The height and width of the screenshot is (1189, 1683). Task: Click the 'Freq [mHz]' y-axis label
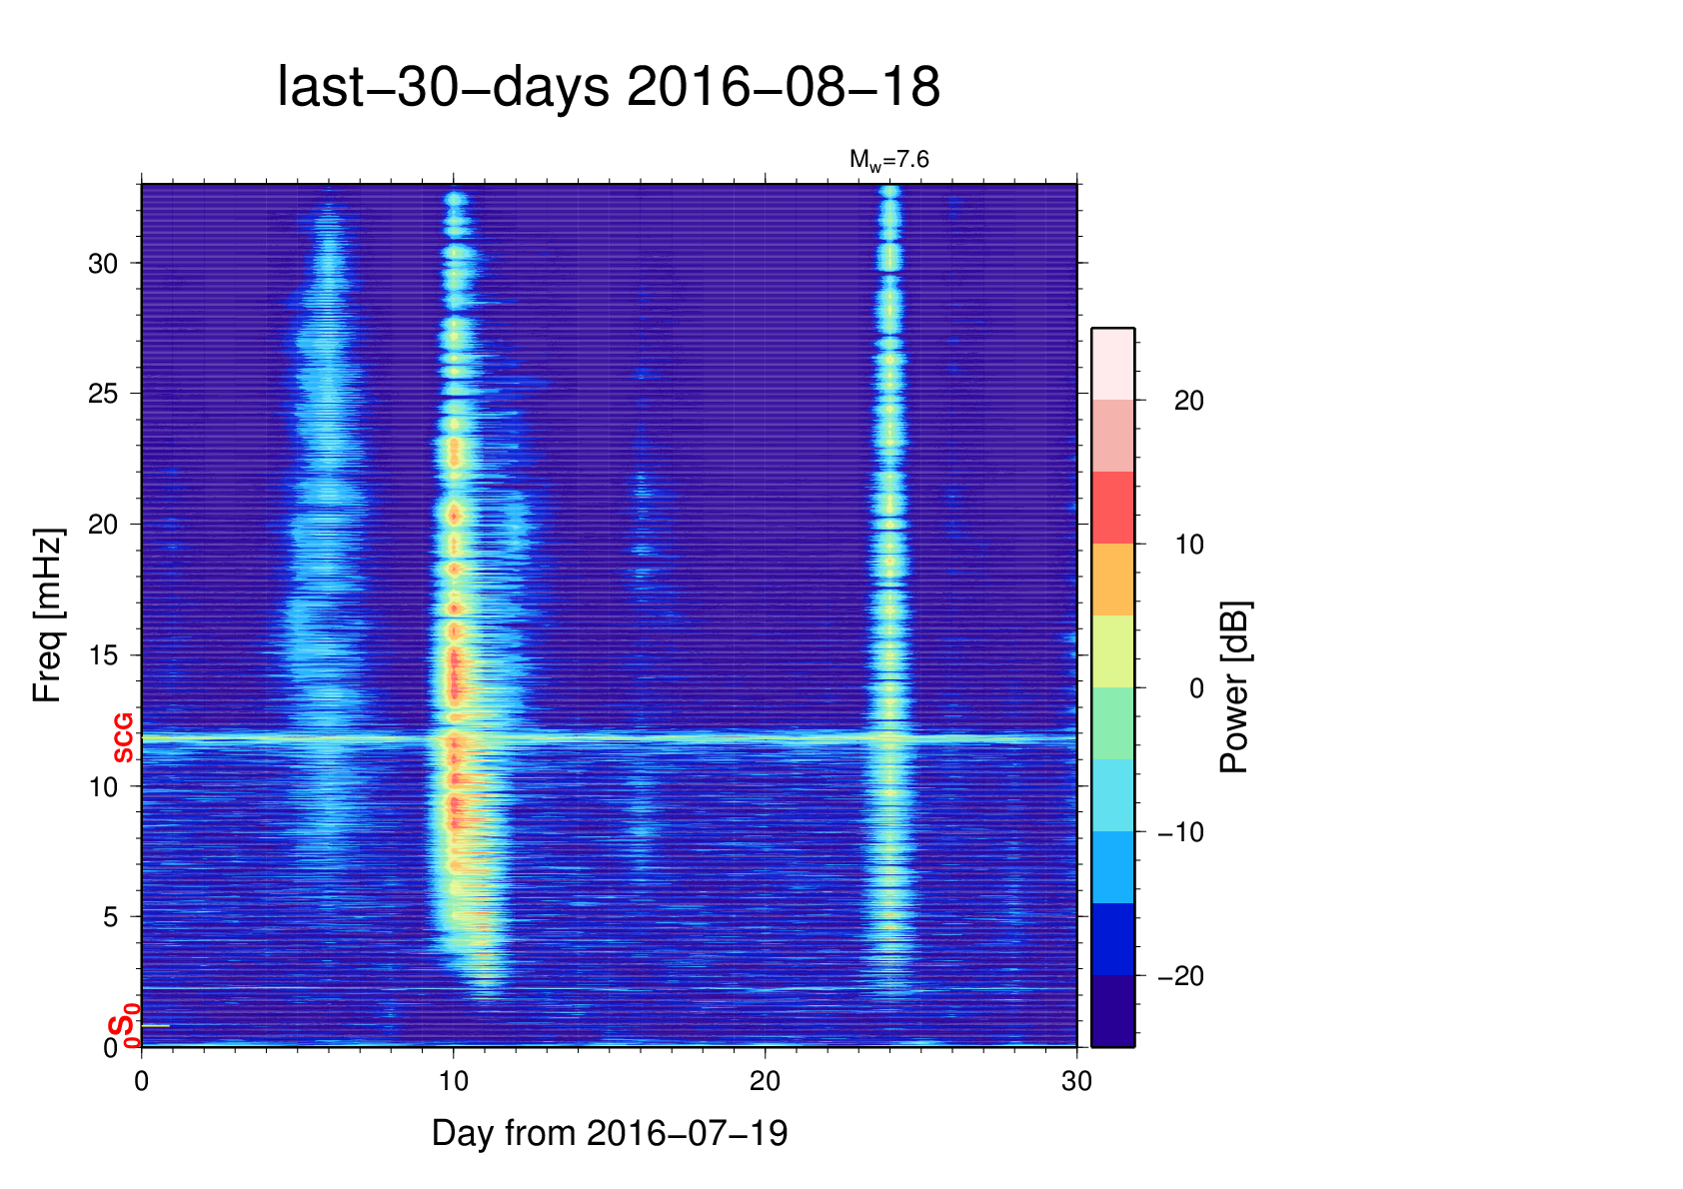click(x=47, y=615)
